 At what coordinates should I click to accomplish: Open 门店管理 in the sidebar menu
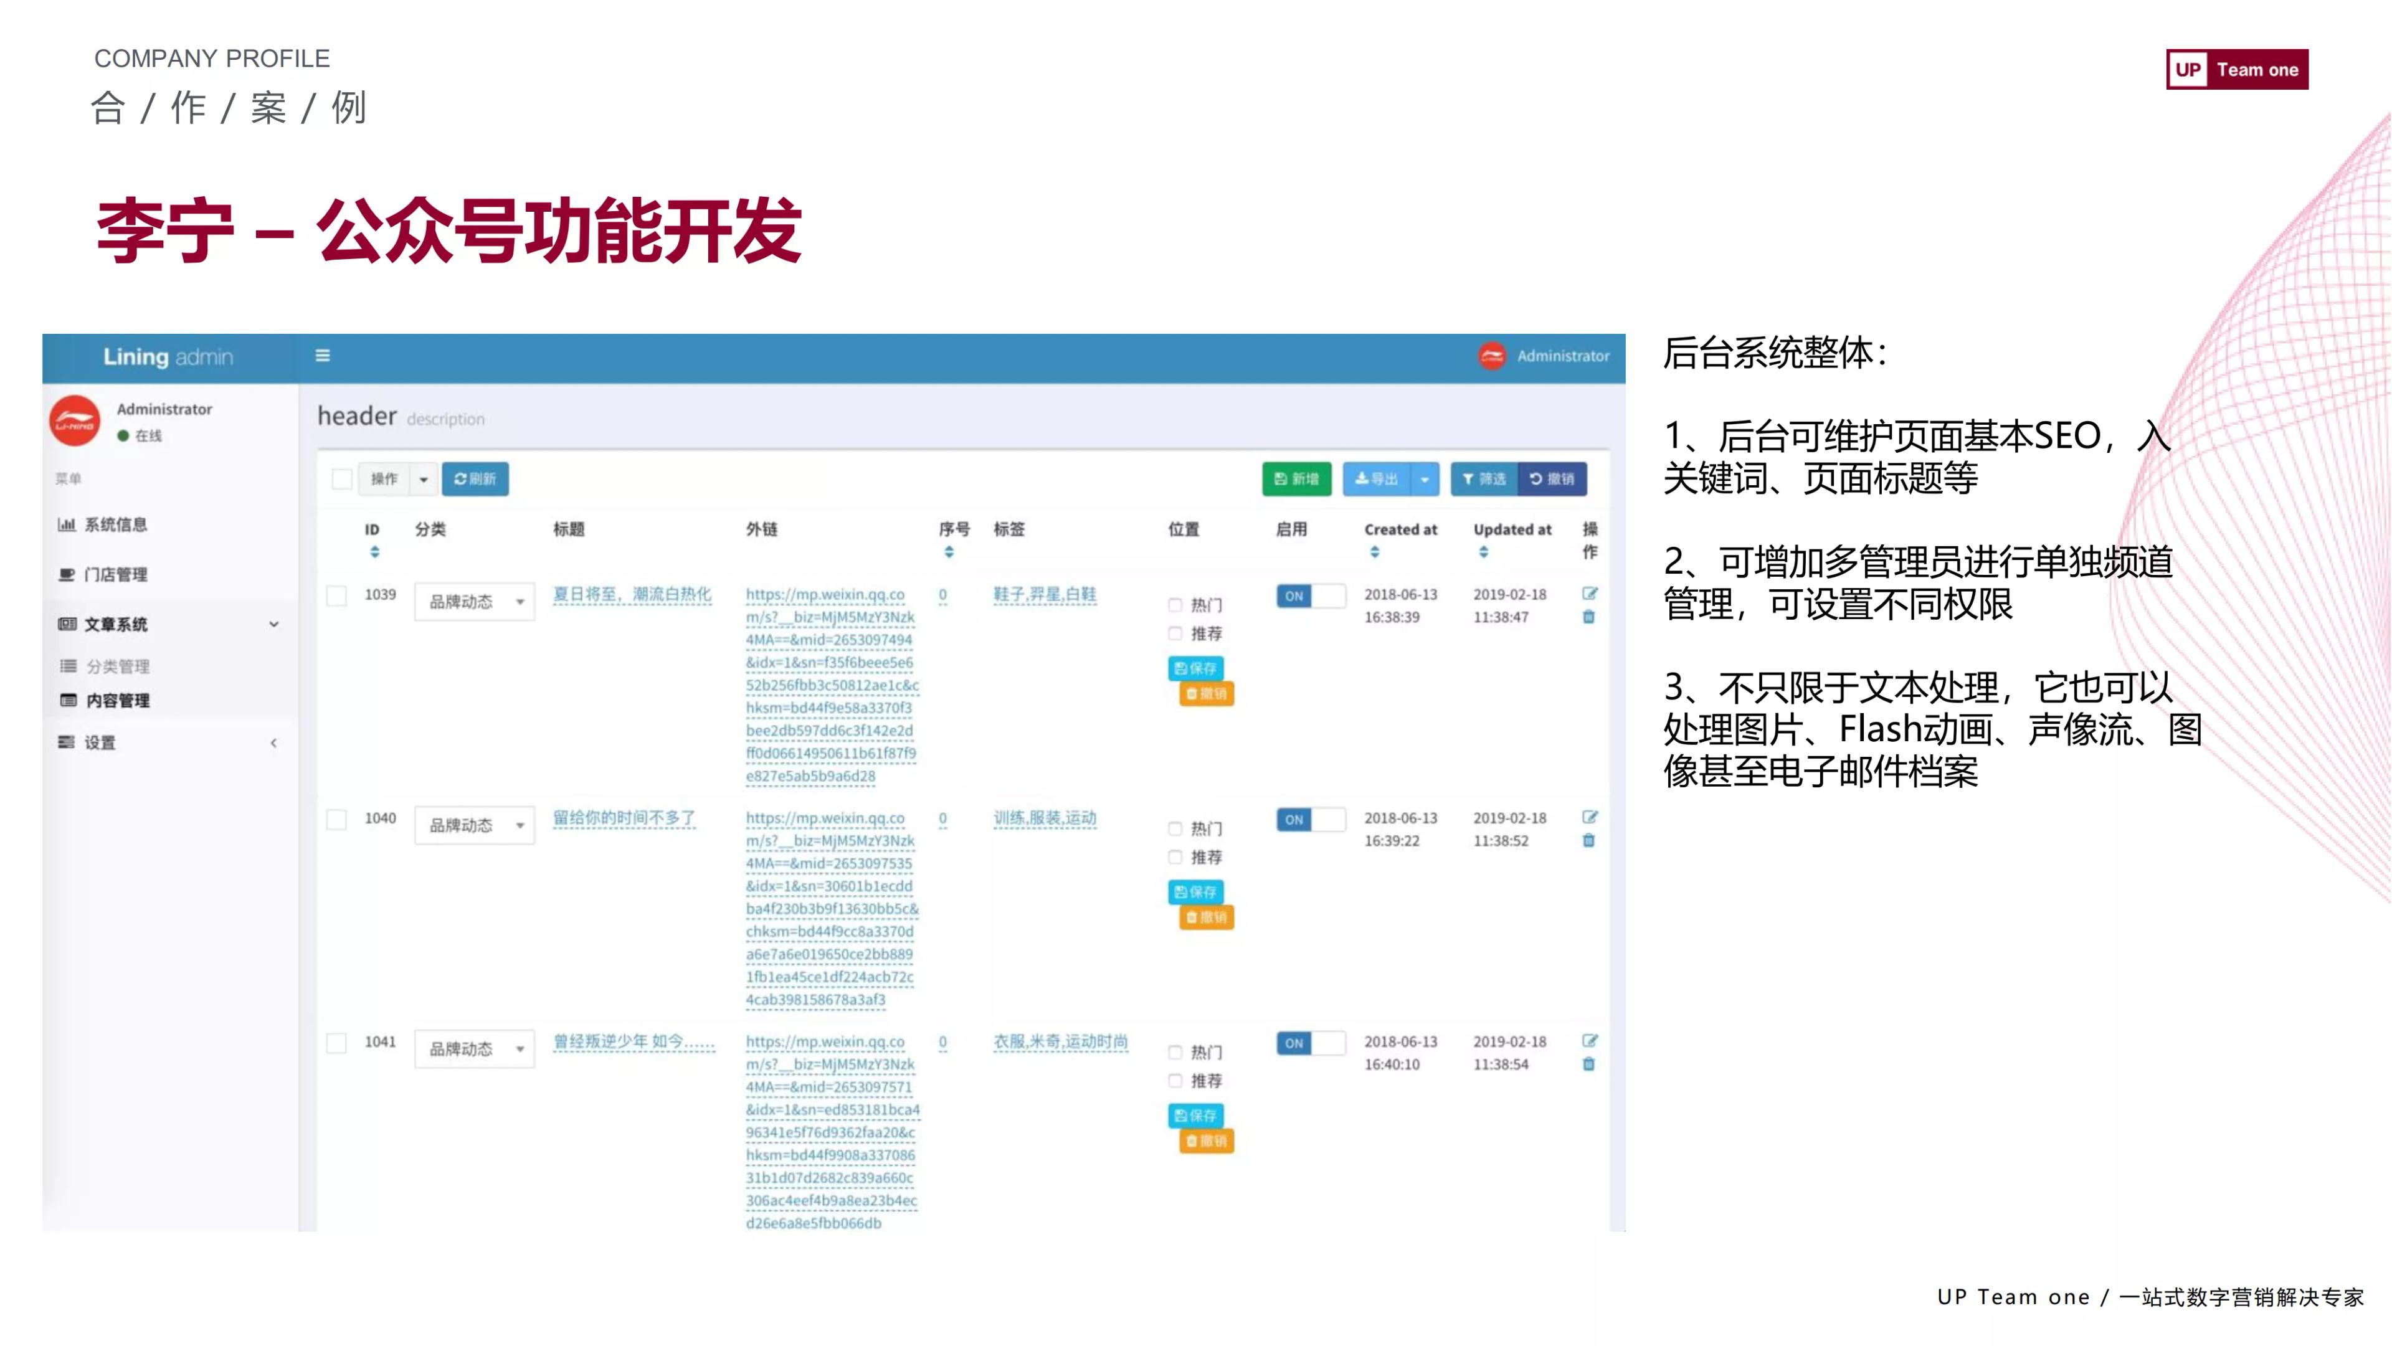115,575
